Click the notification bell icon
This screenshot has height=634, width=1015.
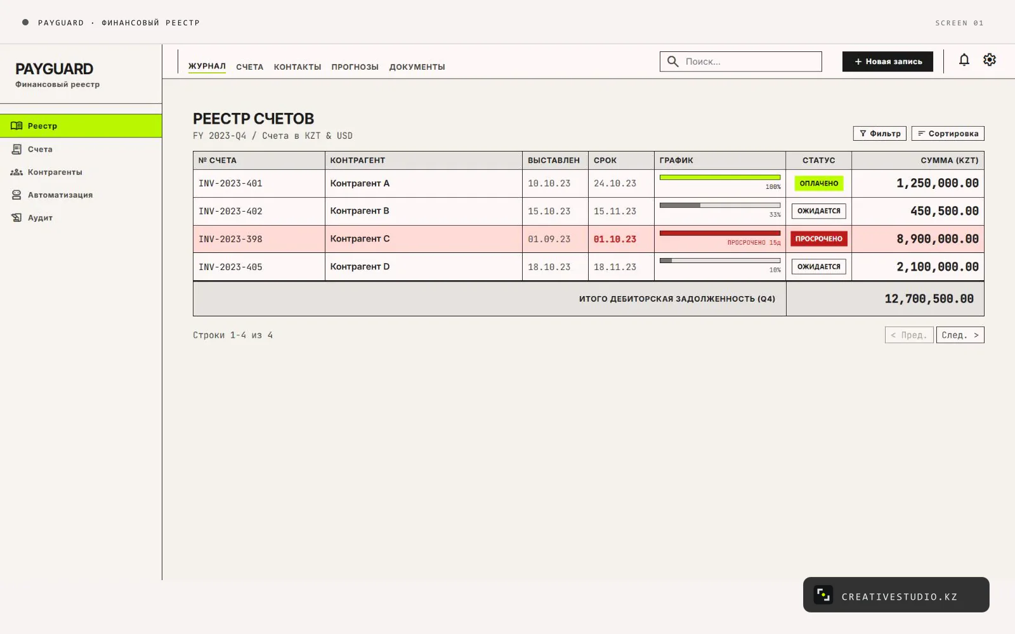pos(964,60)
